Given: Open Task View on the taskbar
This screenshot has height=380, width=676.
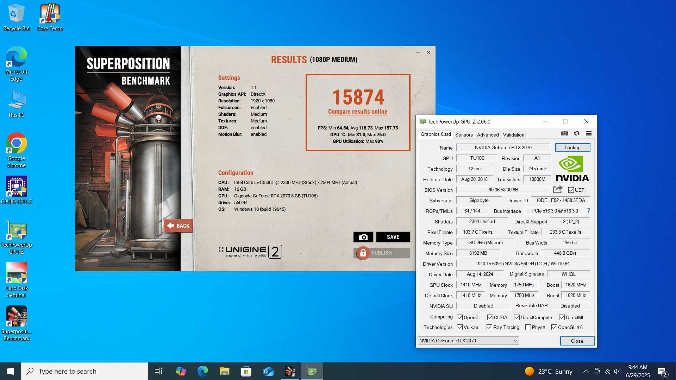Looking at the screenshot, I should click(158, 371).
